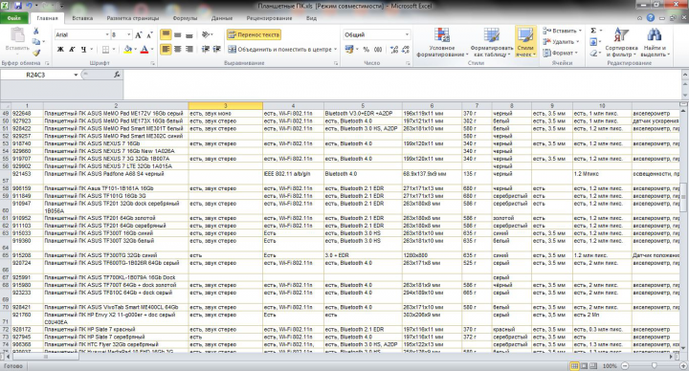Screen dimensions: 689x371
Task: Click the Undo arrow in quick access toolbar
Action: point(30,6)
